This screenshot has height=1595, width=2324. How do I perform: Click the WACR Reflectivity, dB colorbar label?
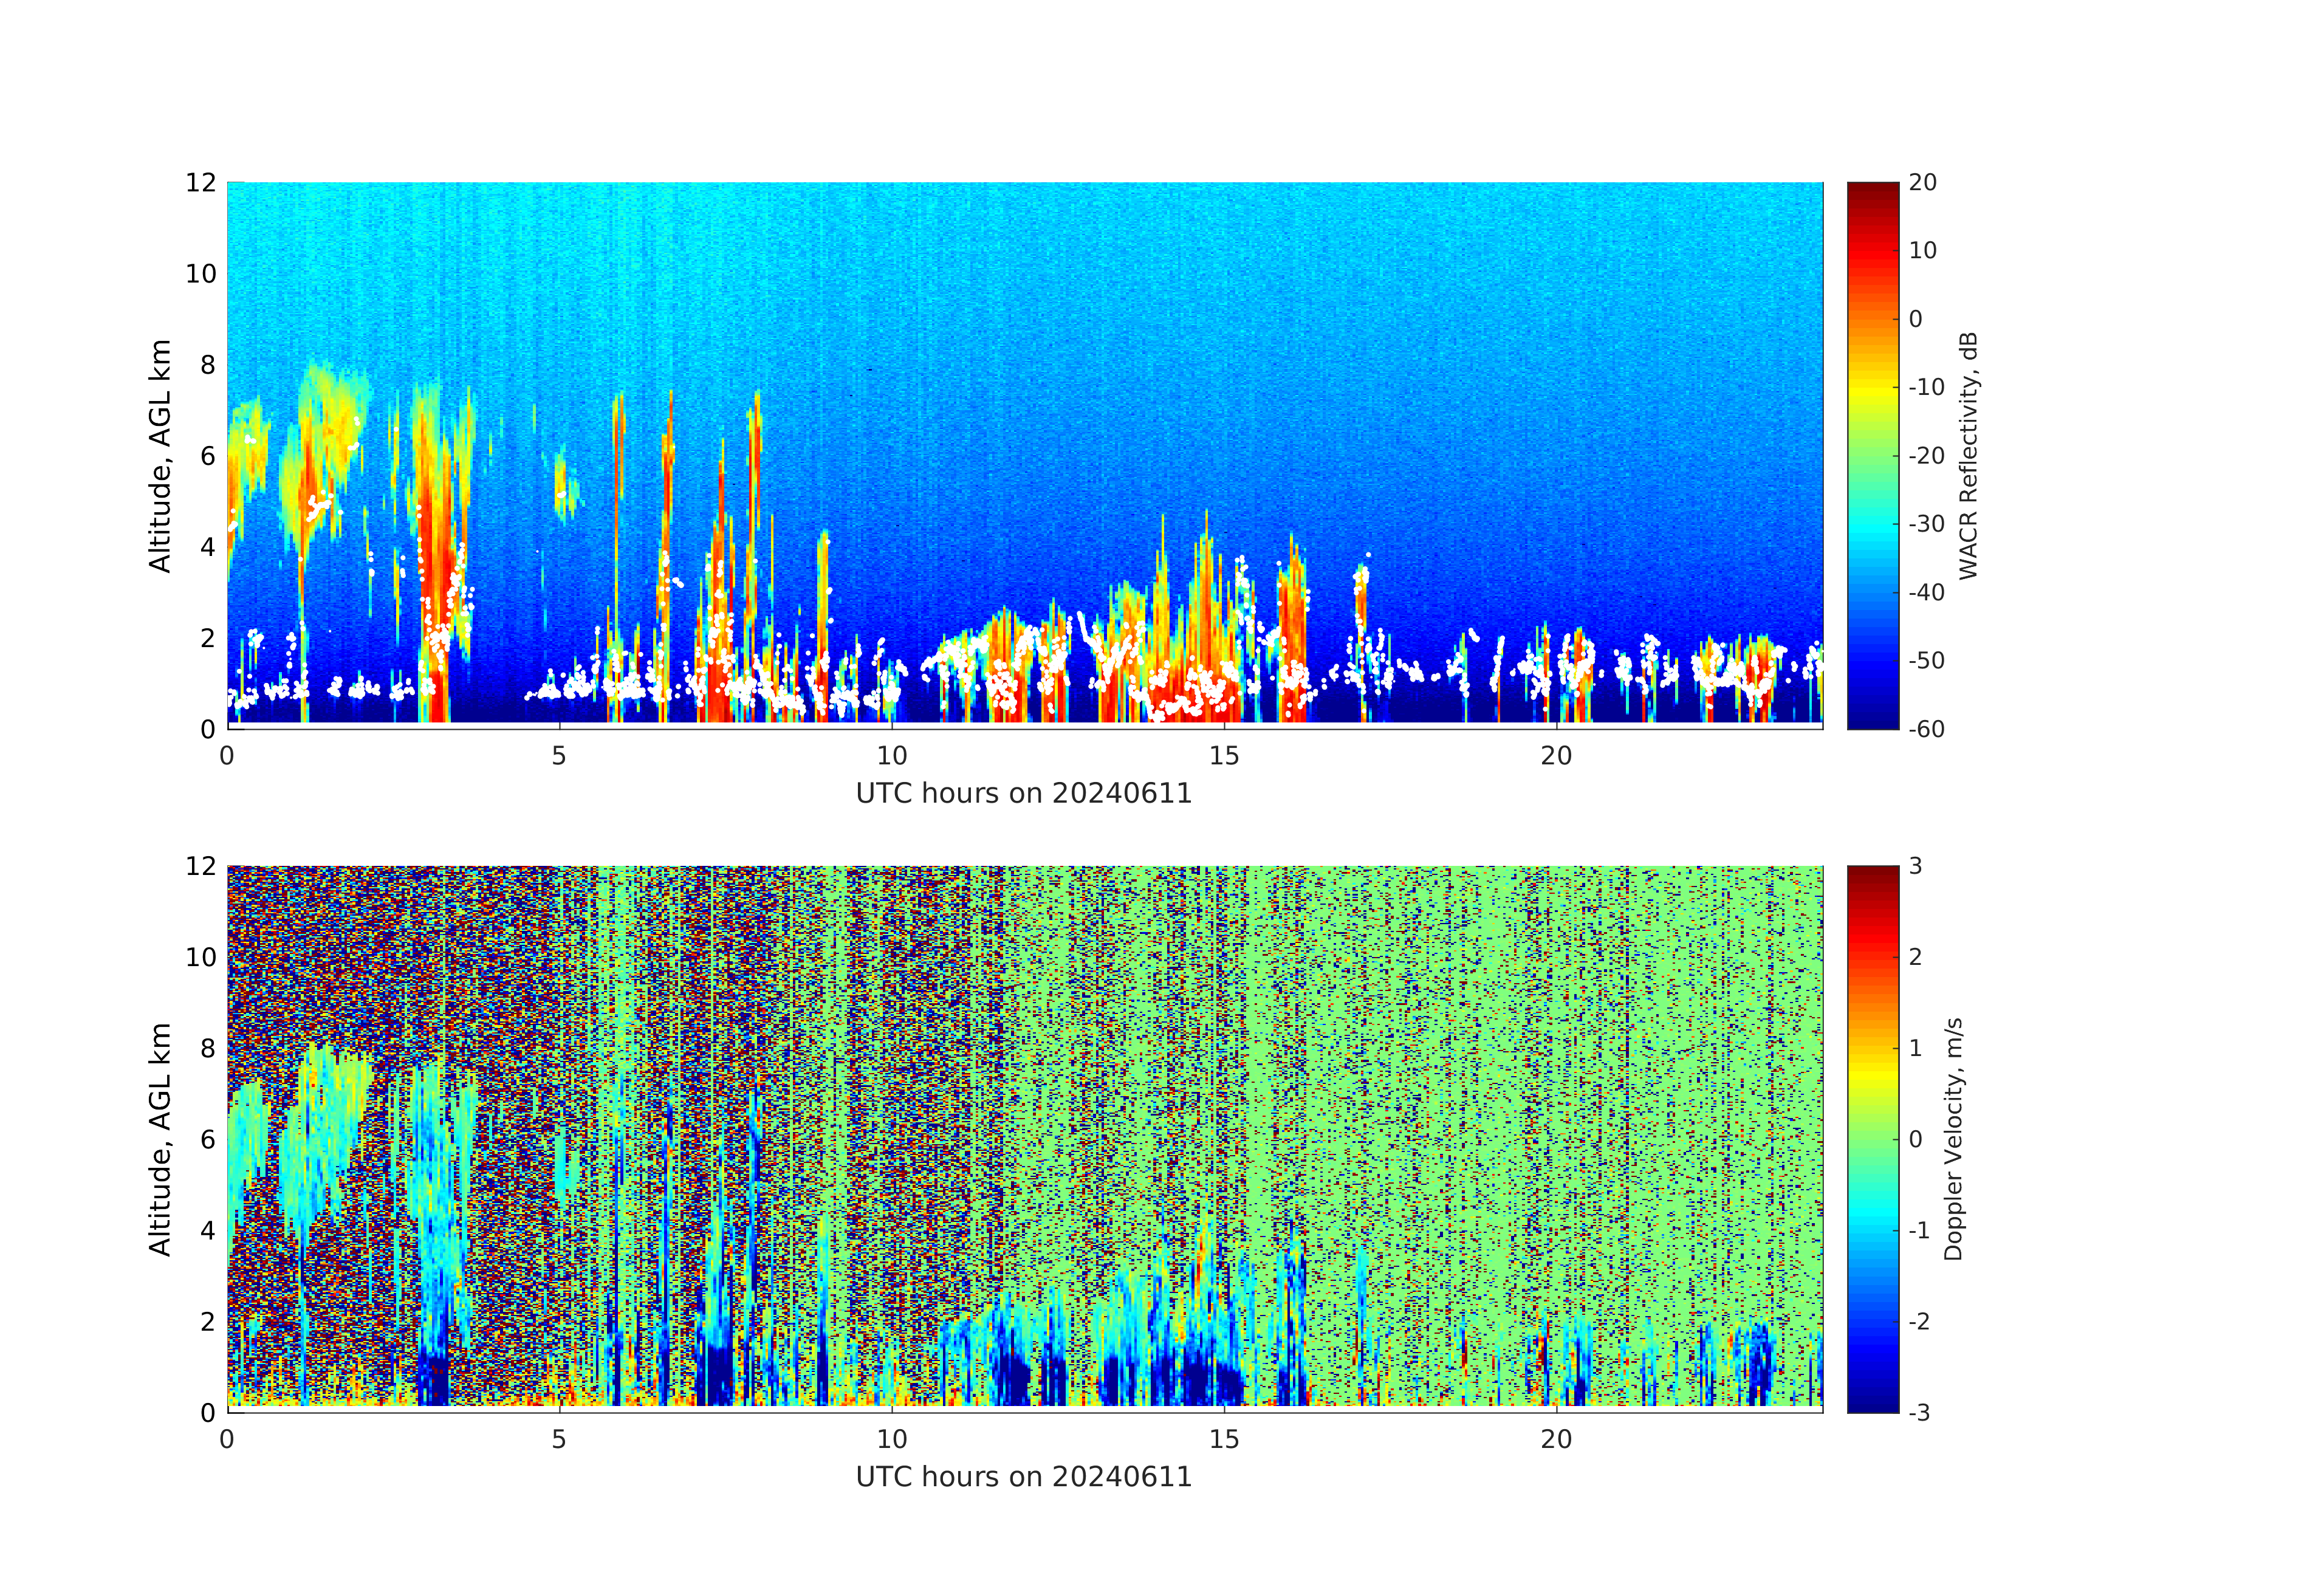click(1968, 455)
